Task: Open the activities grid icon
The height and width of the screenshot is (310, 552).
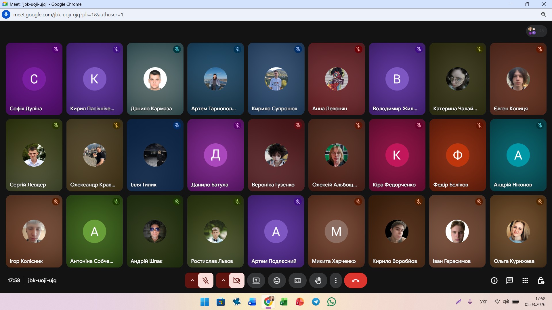Action: [x=525, y=280]
